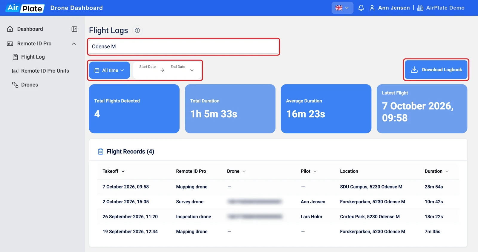This screenshot has height=252, width=478.
Task: Sort by the Drone column
Action: pyautogui.click(x=236, y=171)
